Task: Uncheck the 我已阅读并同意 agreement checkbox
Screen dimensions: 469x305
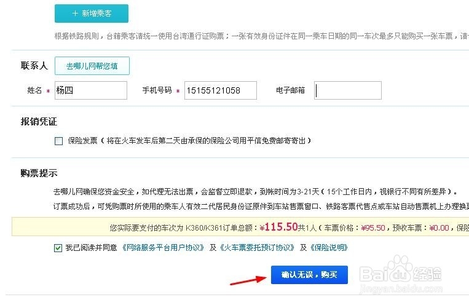Action: (x=58, y=248)
